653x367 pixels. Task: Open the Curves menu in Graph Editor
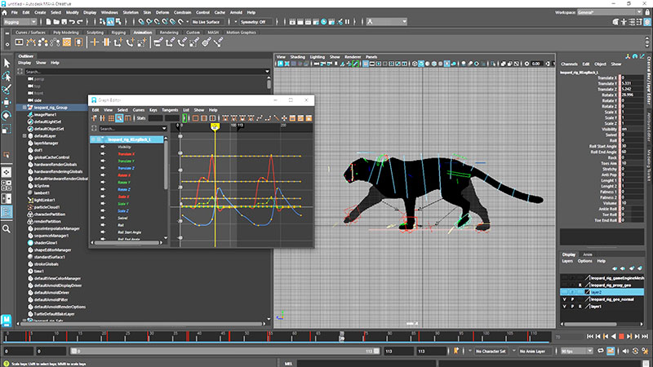138,110
